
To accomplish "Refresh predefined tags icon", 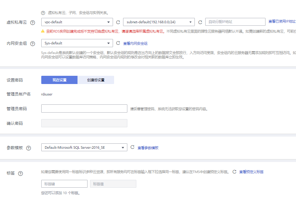I will [234, 172].
